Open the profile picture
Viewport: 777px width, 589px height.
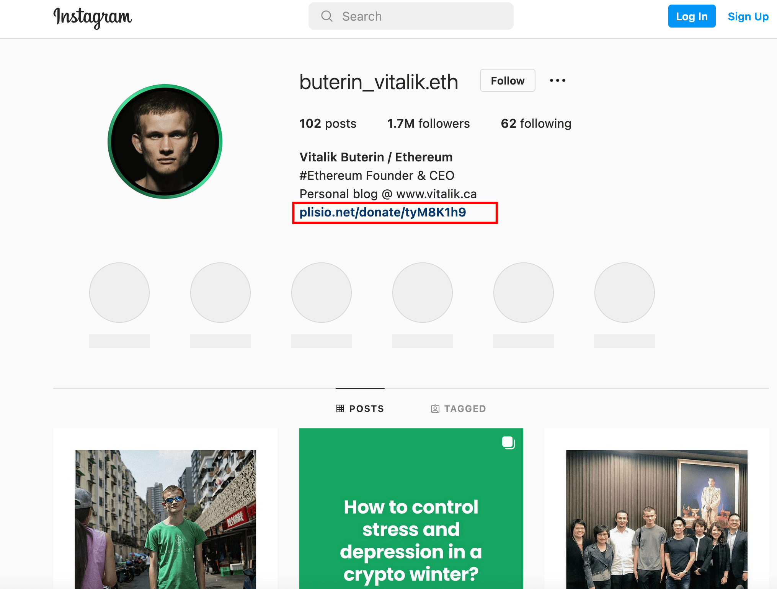(x=165, y=142)
